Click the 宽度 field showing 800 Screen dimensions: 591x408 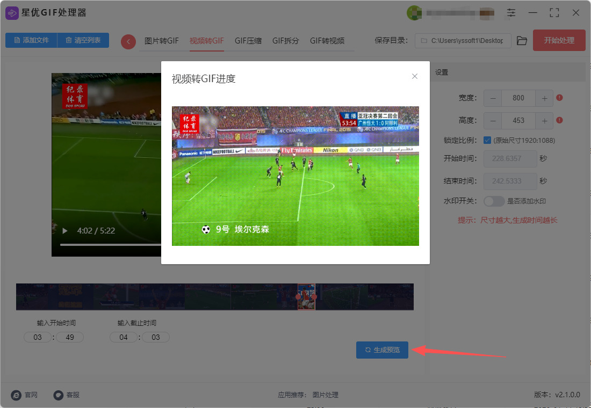coord(518,98)
